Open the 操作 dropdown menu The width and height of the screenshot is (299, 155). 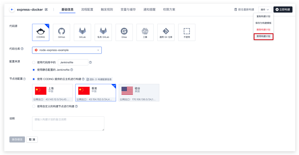(265, 9)
